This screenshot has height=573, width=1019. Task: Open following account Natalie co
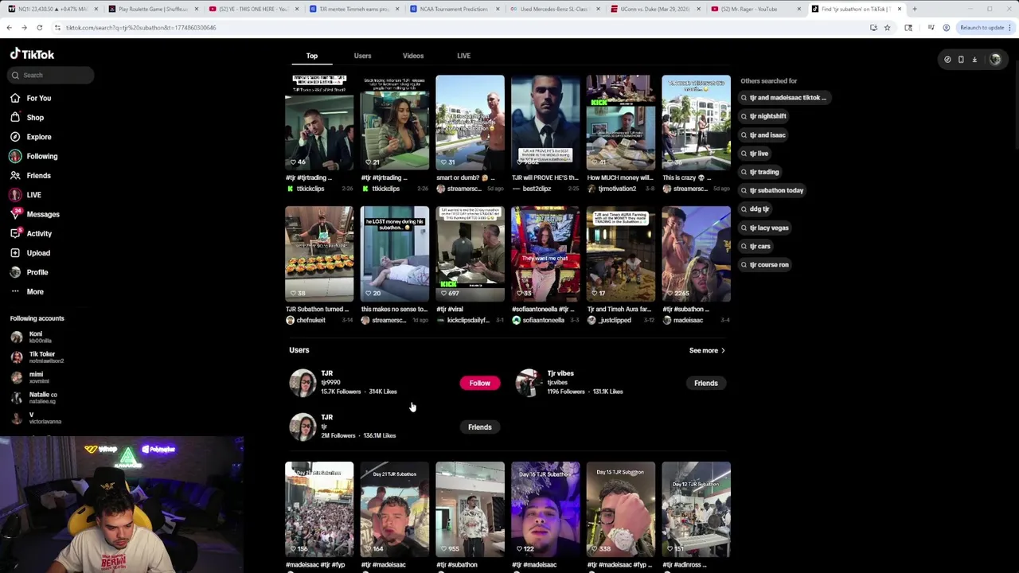pyautogui.click(x=33, y=398)
